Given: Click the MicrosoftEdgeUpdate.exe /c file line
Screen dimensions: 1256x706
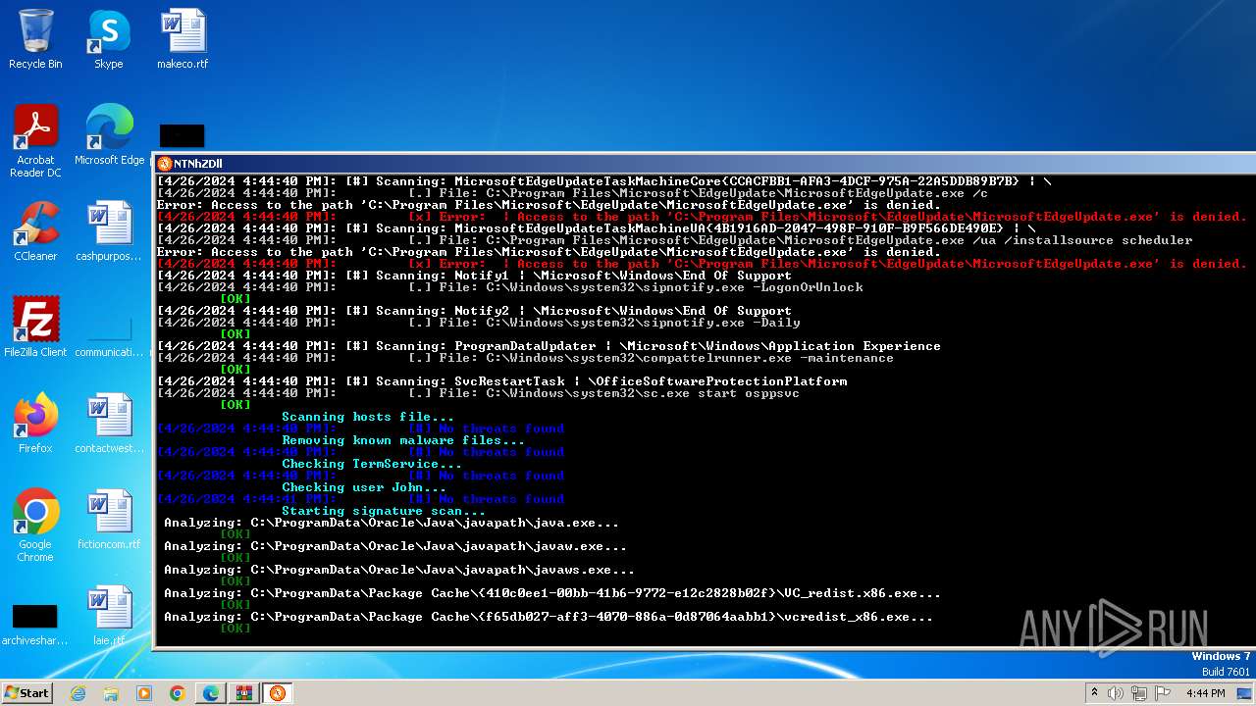Looking at the screenshot, I should click(573, 193).
